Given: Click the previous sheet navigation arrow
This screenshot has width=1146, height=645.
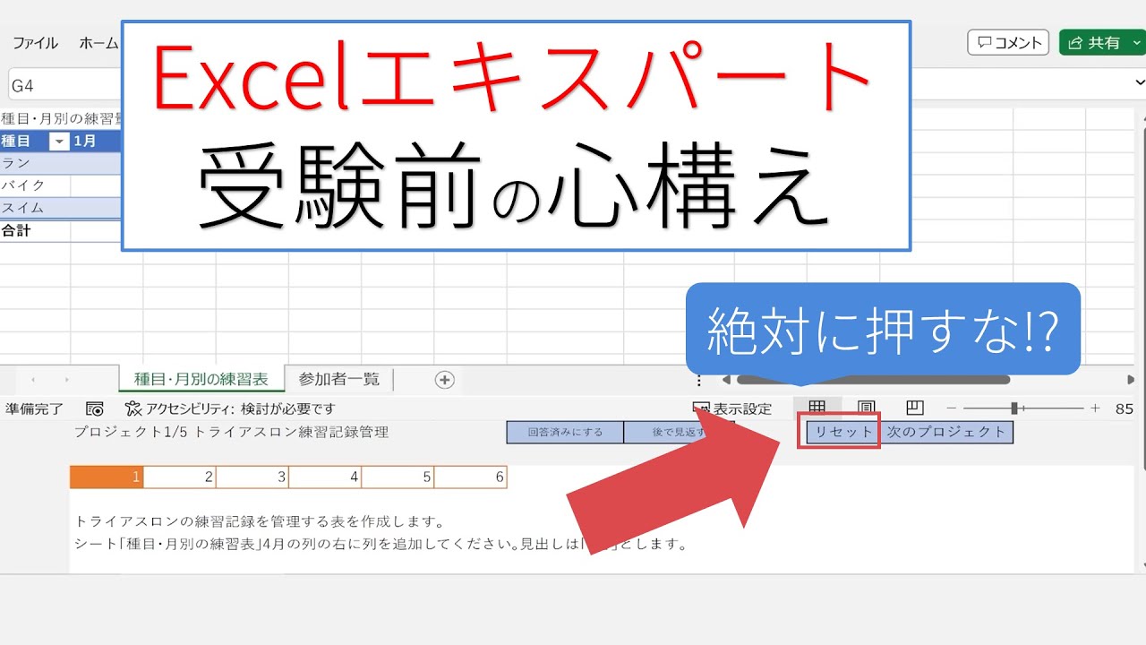Looking at the screenshot, I should tap(33, 380).
